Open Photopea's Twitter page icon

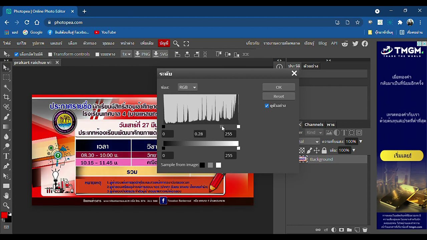355,44
